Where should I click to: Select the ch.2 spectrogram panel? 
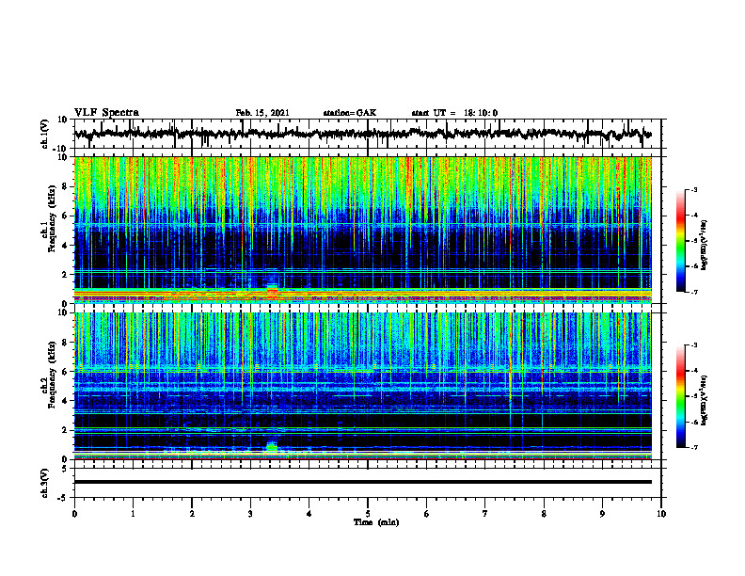[362, 386]
